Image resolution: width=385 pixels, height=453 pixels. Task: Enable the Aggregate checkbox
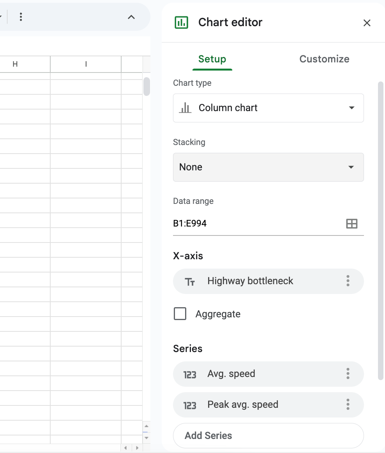(x=180, y=314)
